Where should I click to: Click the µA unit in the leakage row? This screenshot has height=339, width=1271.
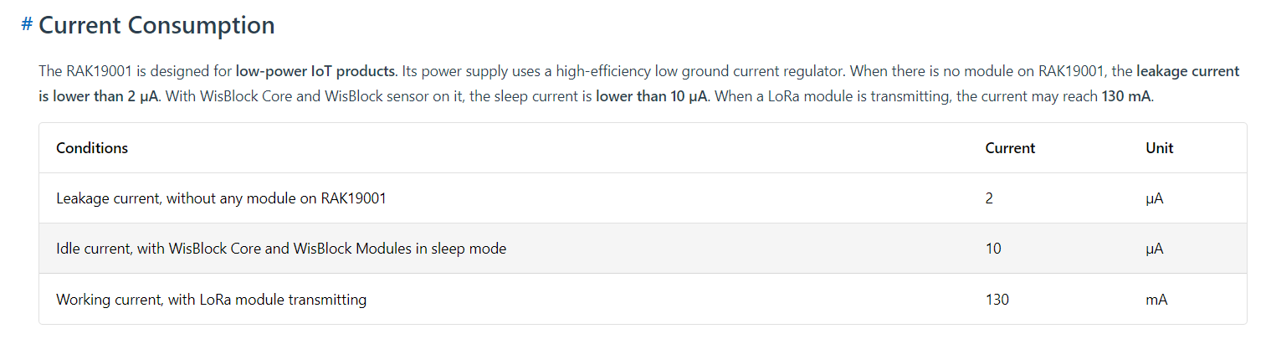[x=1155, y=198]
